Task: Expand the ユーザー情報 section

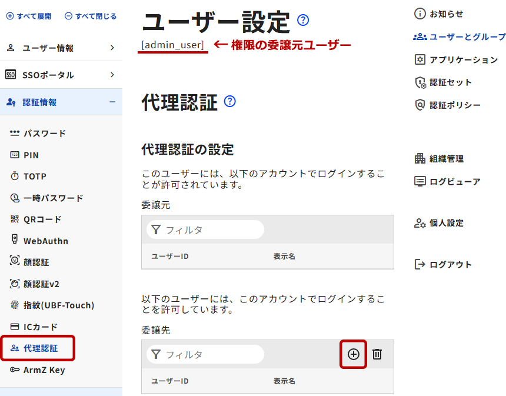Action: pyautogui.click(x=61, y=48)
